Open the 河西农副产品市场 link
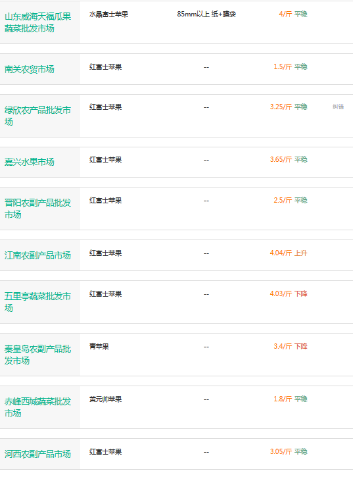The image size is (353, 477). (x=37, y=454)
